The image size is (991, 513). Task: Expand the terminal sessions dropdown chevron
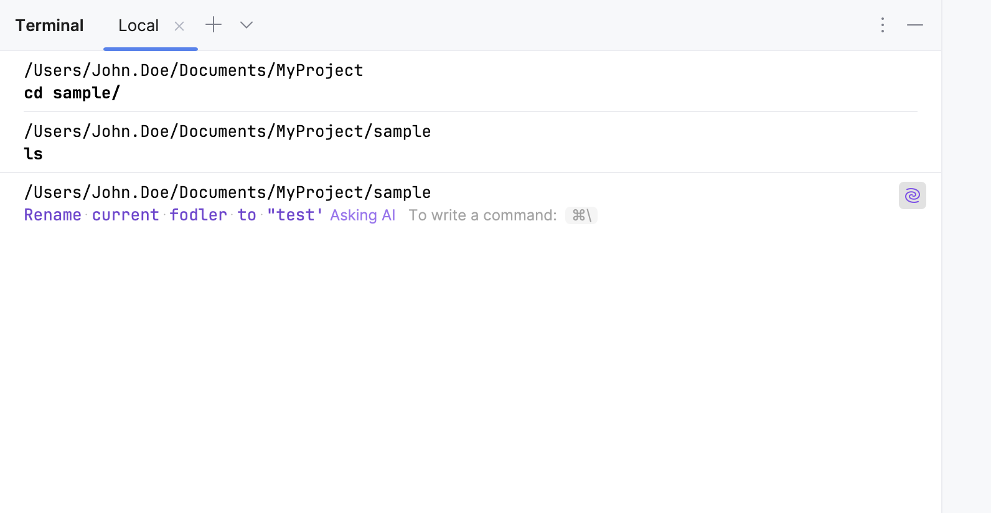(x=247, y=25)
